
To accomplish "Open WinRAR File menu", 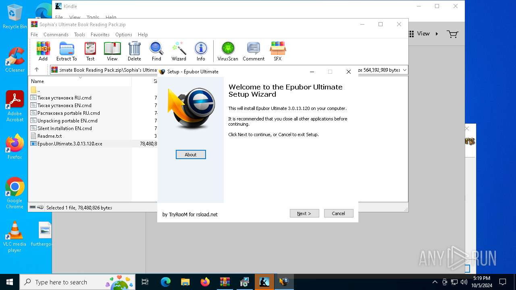I will coord(34,35).
